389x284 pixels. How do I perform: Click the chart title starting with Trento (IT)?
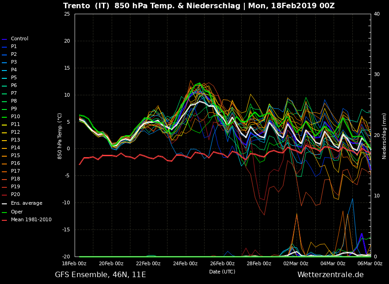[x=199, y=5]
